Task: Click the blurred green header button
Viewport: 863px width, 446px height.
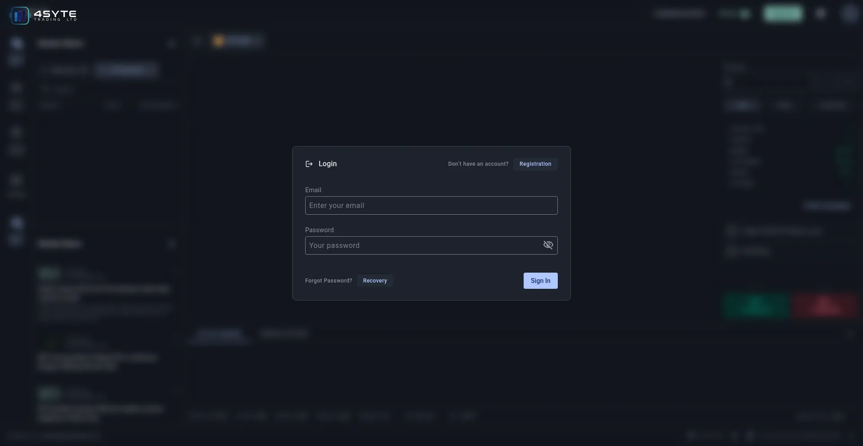Action: point(783,14)
